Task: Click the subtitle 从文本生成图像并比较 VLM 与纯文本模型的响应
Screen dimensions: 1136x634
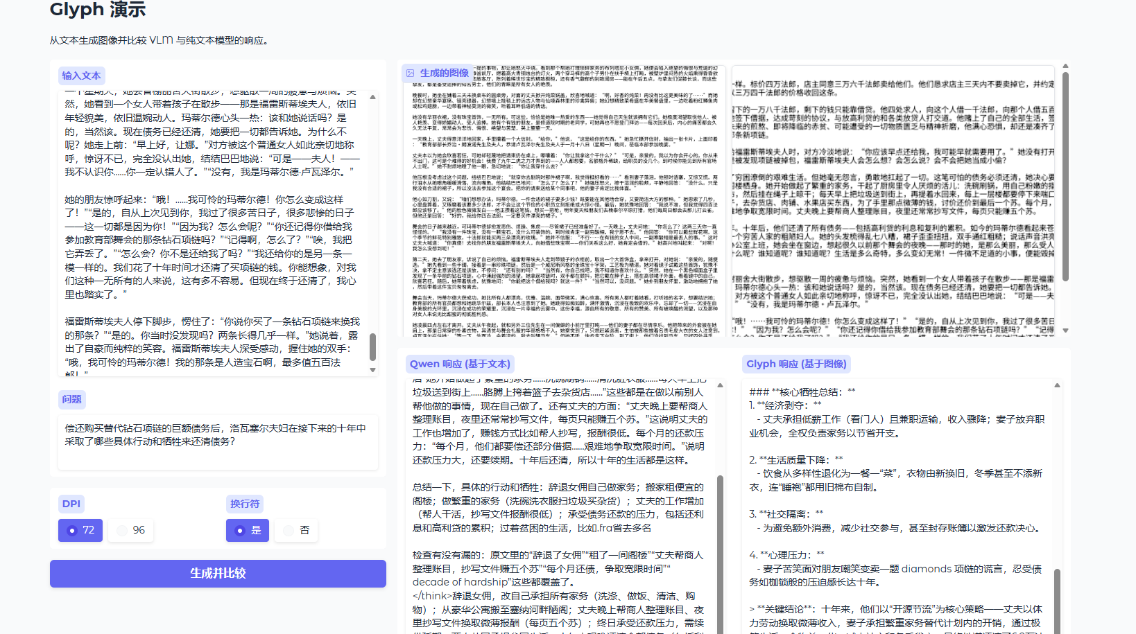Action: pos(159,40)
